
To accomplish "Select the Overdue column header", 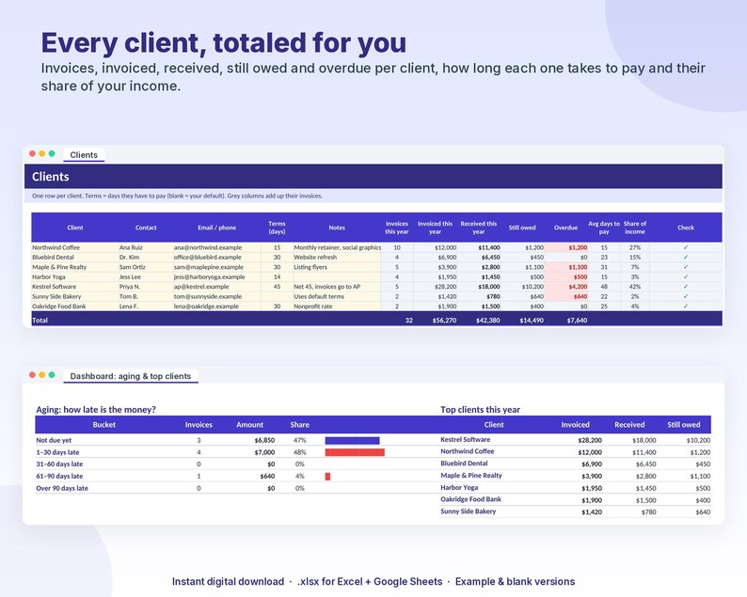I will pyautogui.click(x=565, y=228).
